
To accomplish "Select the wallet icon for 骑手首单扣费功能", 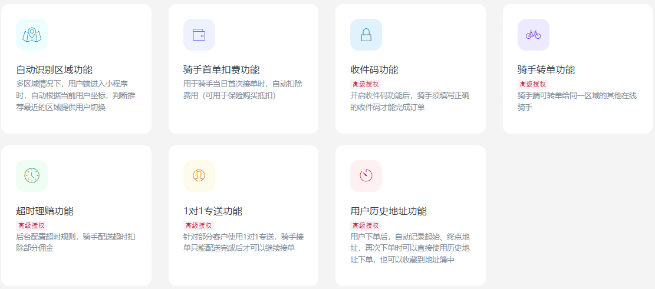I will [x=199, y=35].
